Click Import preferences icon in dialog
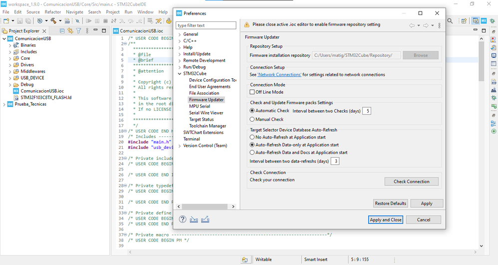 pos(194,219)
